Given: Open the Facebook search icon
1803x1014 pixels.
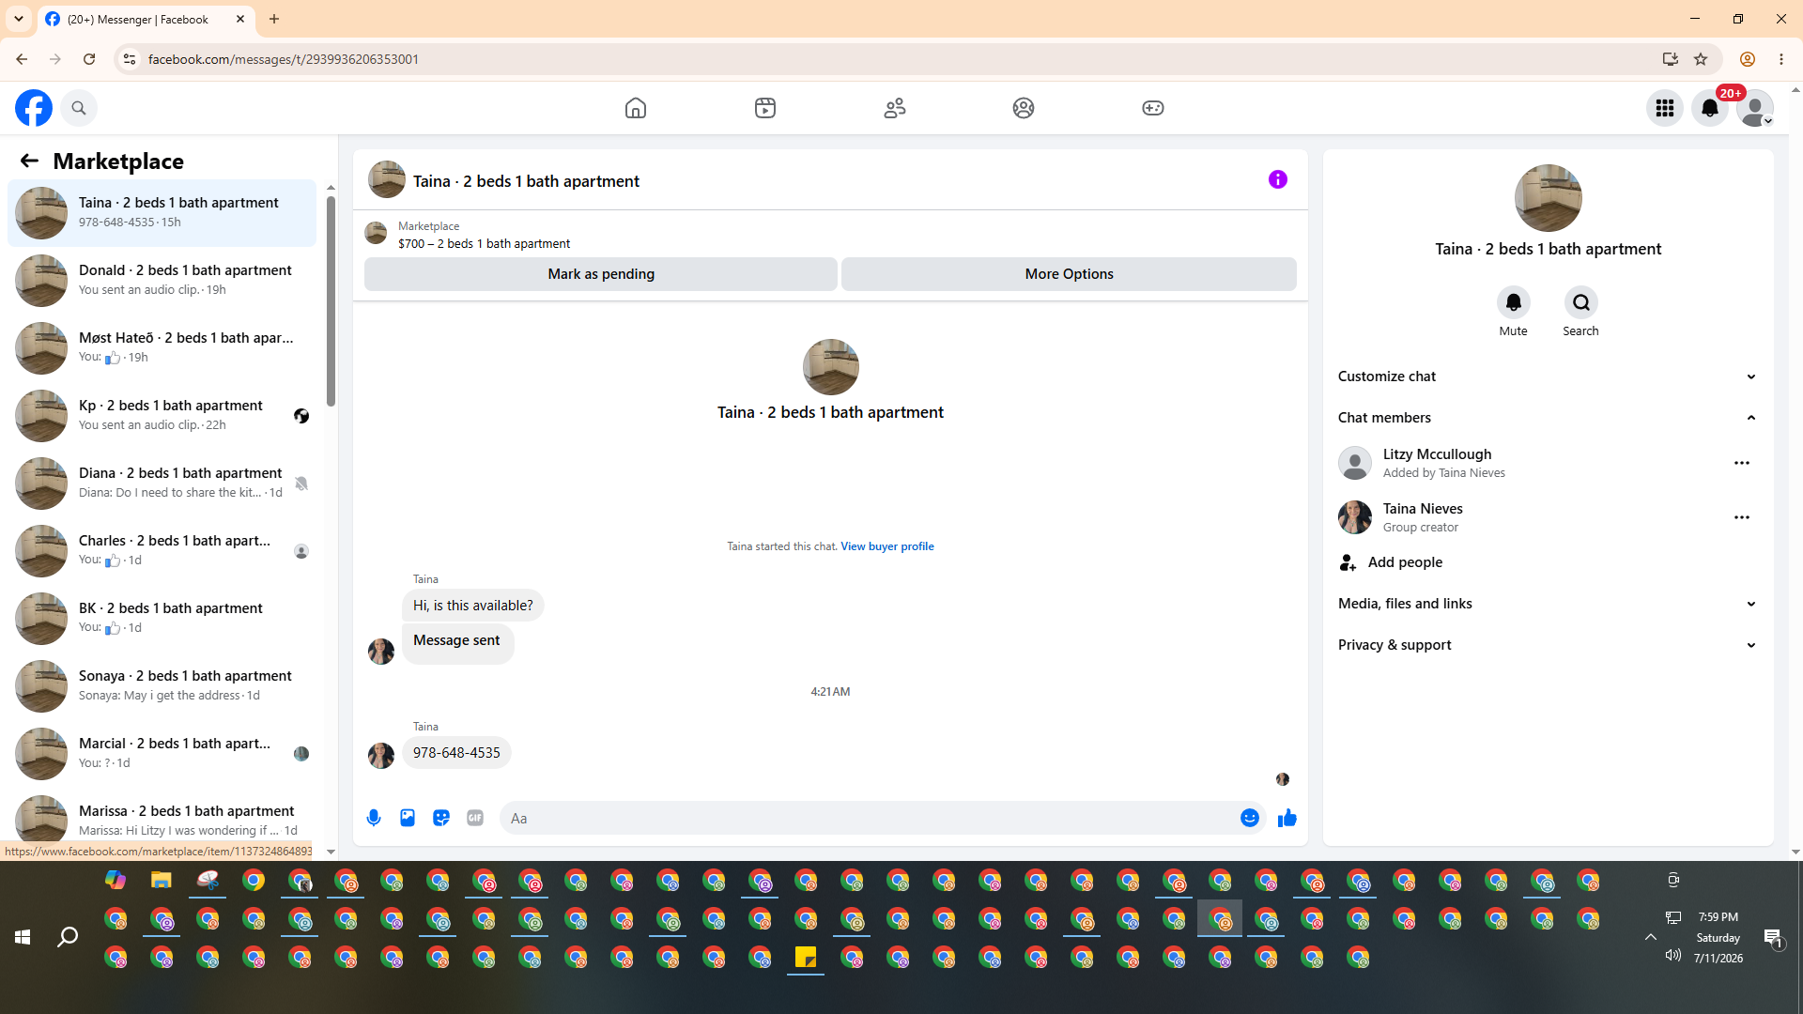Looking at the screenshot, I should 79,108.
